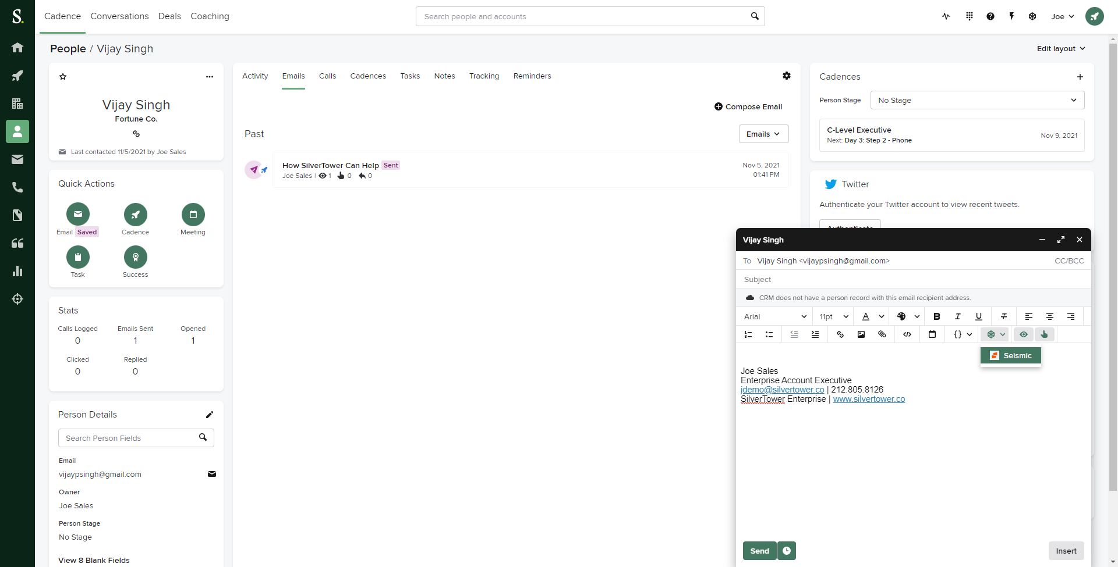Click the Compose Email button
The image size is (1118, 567).
(x=748, y=106)
